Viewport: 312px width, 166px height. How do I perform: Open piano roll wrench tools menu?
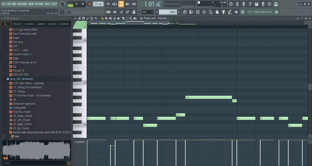pyautogui.click(x=79, y=18)
